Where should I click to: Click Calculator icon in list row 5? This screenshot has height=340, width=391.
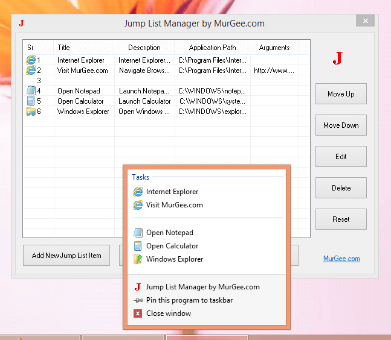[x=31, y=101]
